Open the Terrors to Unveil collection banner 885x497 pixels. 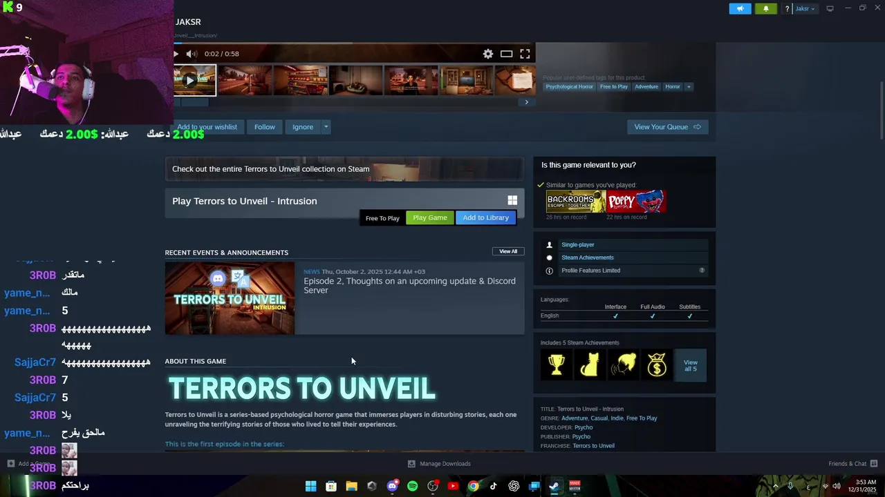click(344, 169)
